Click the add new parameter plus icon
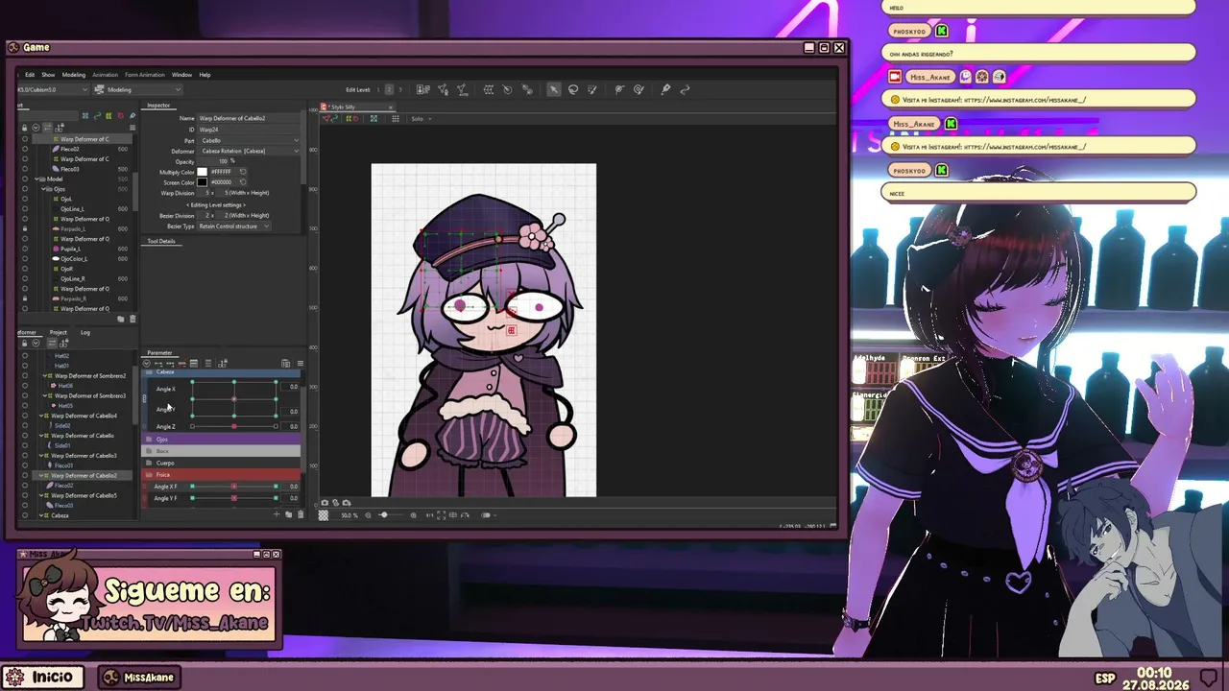Viewport: 1229px width, 691px height. point(277,515)
